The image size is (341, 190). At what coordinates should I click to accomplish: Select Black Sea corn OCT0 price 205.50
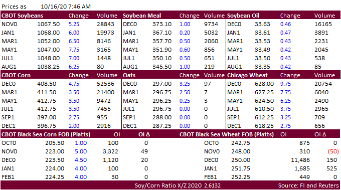click(x=55, y=143)
